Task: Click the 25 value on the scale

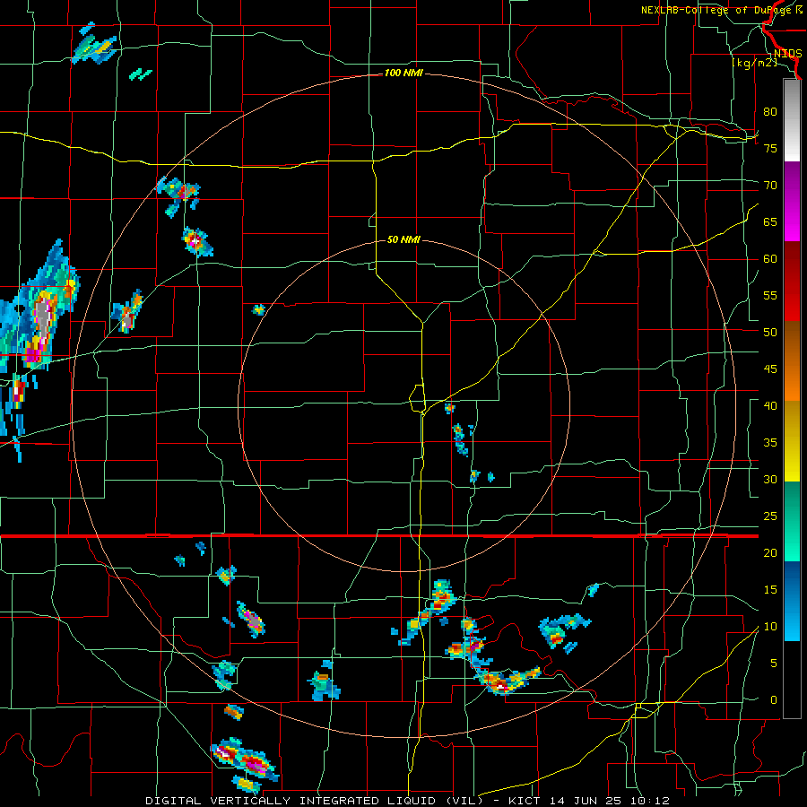Action: (770, 516)
